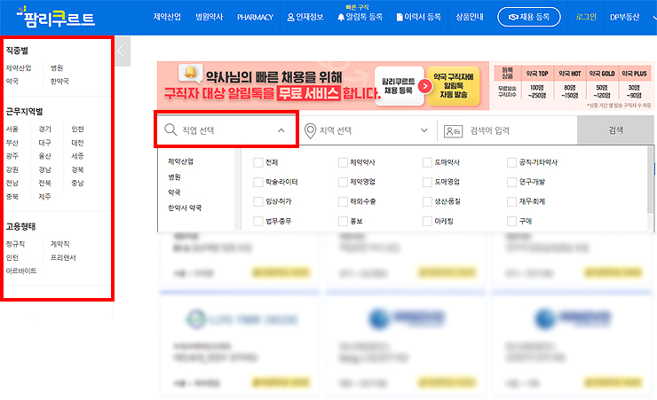Viewport: 657px width, 400px height.
Task: Select 한약사 약국 in the job dropdown list
Action: (x=185, y=208)
